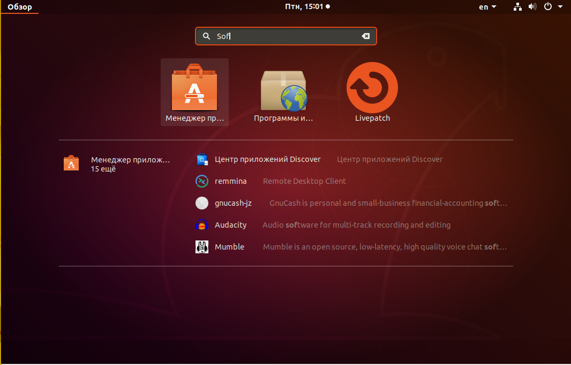The width and height of the screenshot is (571, 365).
Task: Click the gnucash-jz gray round icon
Action: point(202,203)
